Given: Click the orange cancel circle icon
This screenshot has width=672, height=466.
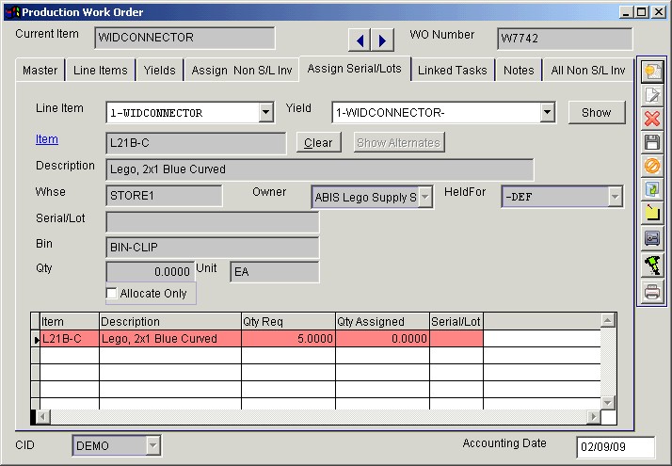Looking at the screenshot, I should pos(651,167).
